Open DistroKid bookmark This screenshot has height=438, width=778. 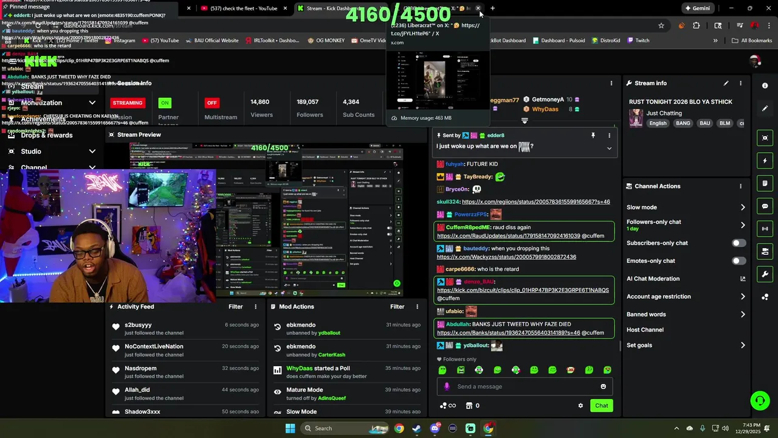[605, 41]
